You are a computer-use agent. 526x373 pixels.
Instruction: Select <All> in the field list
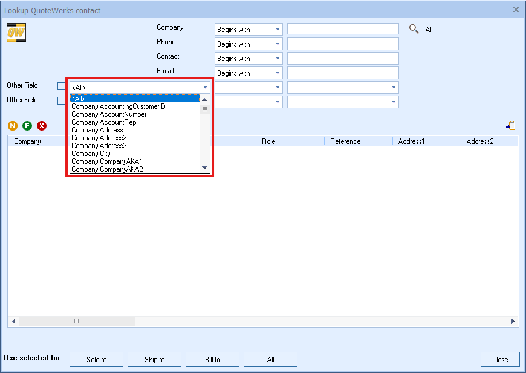tap(135, 99)
